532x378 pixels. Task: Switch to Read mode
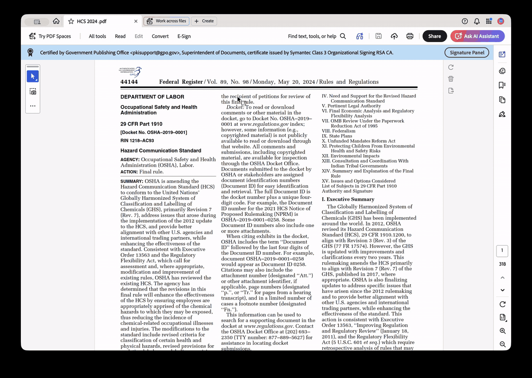[x=120, y=36]
